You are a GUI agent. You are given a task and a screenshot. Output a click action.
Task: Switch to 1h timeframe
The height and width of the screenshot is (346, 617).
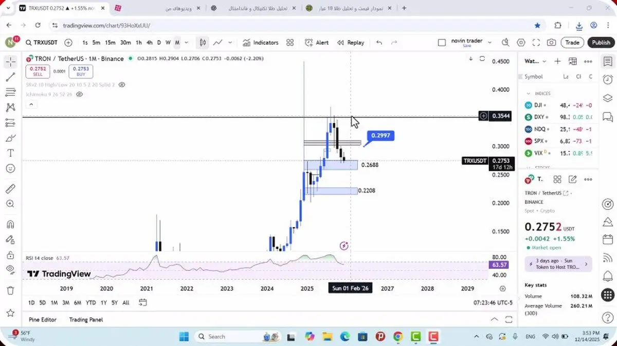[x=138, y=43]
